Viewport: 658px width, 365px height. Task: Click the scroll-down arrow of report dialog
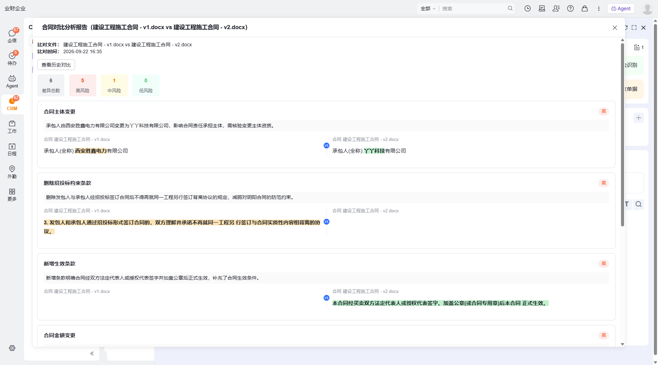[622, 344]
